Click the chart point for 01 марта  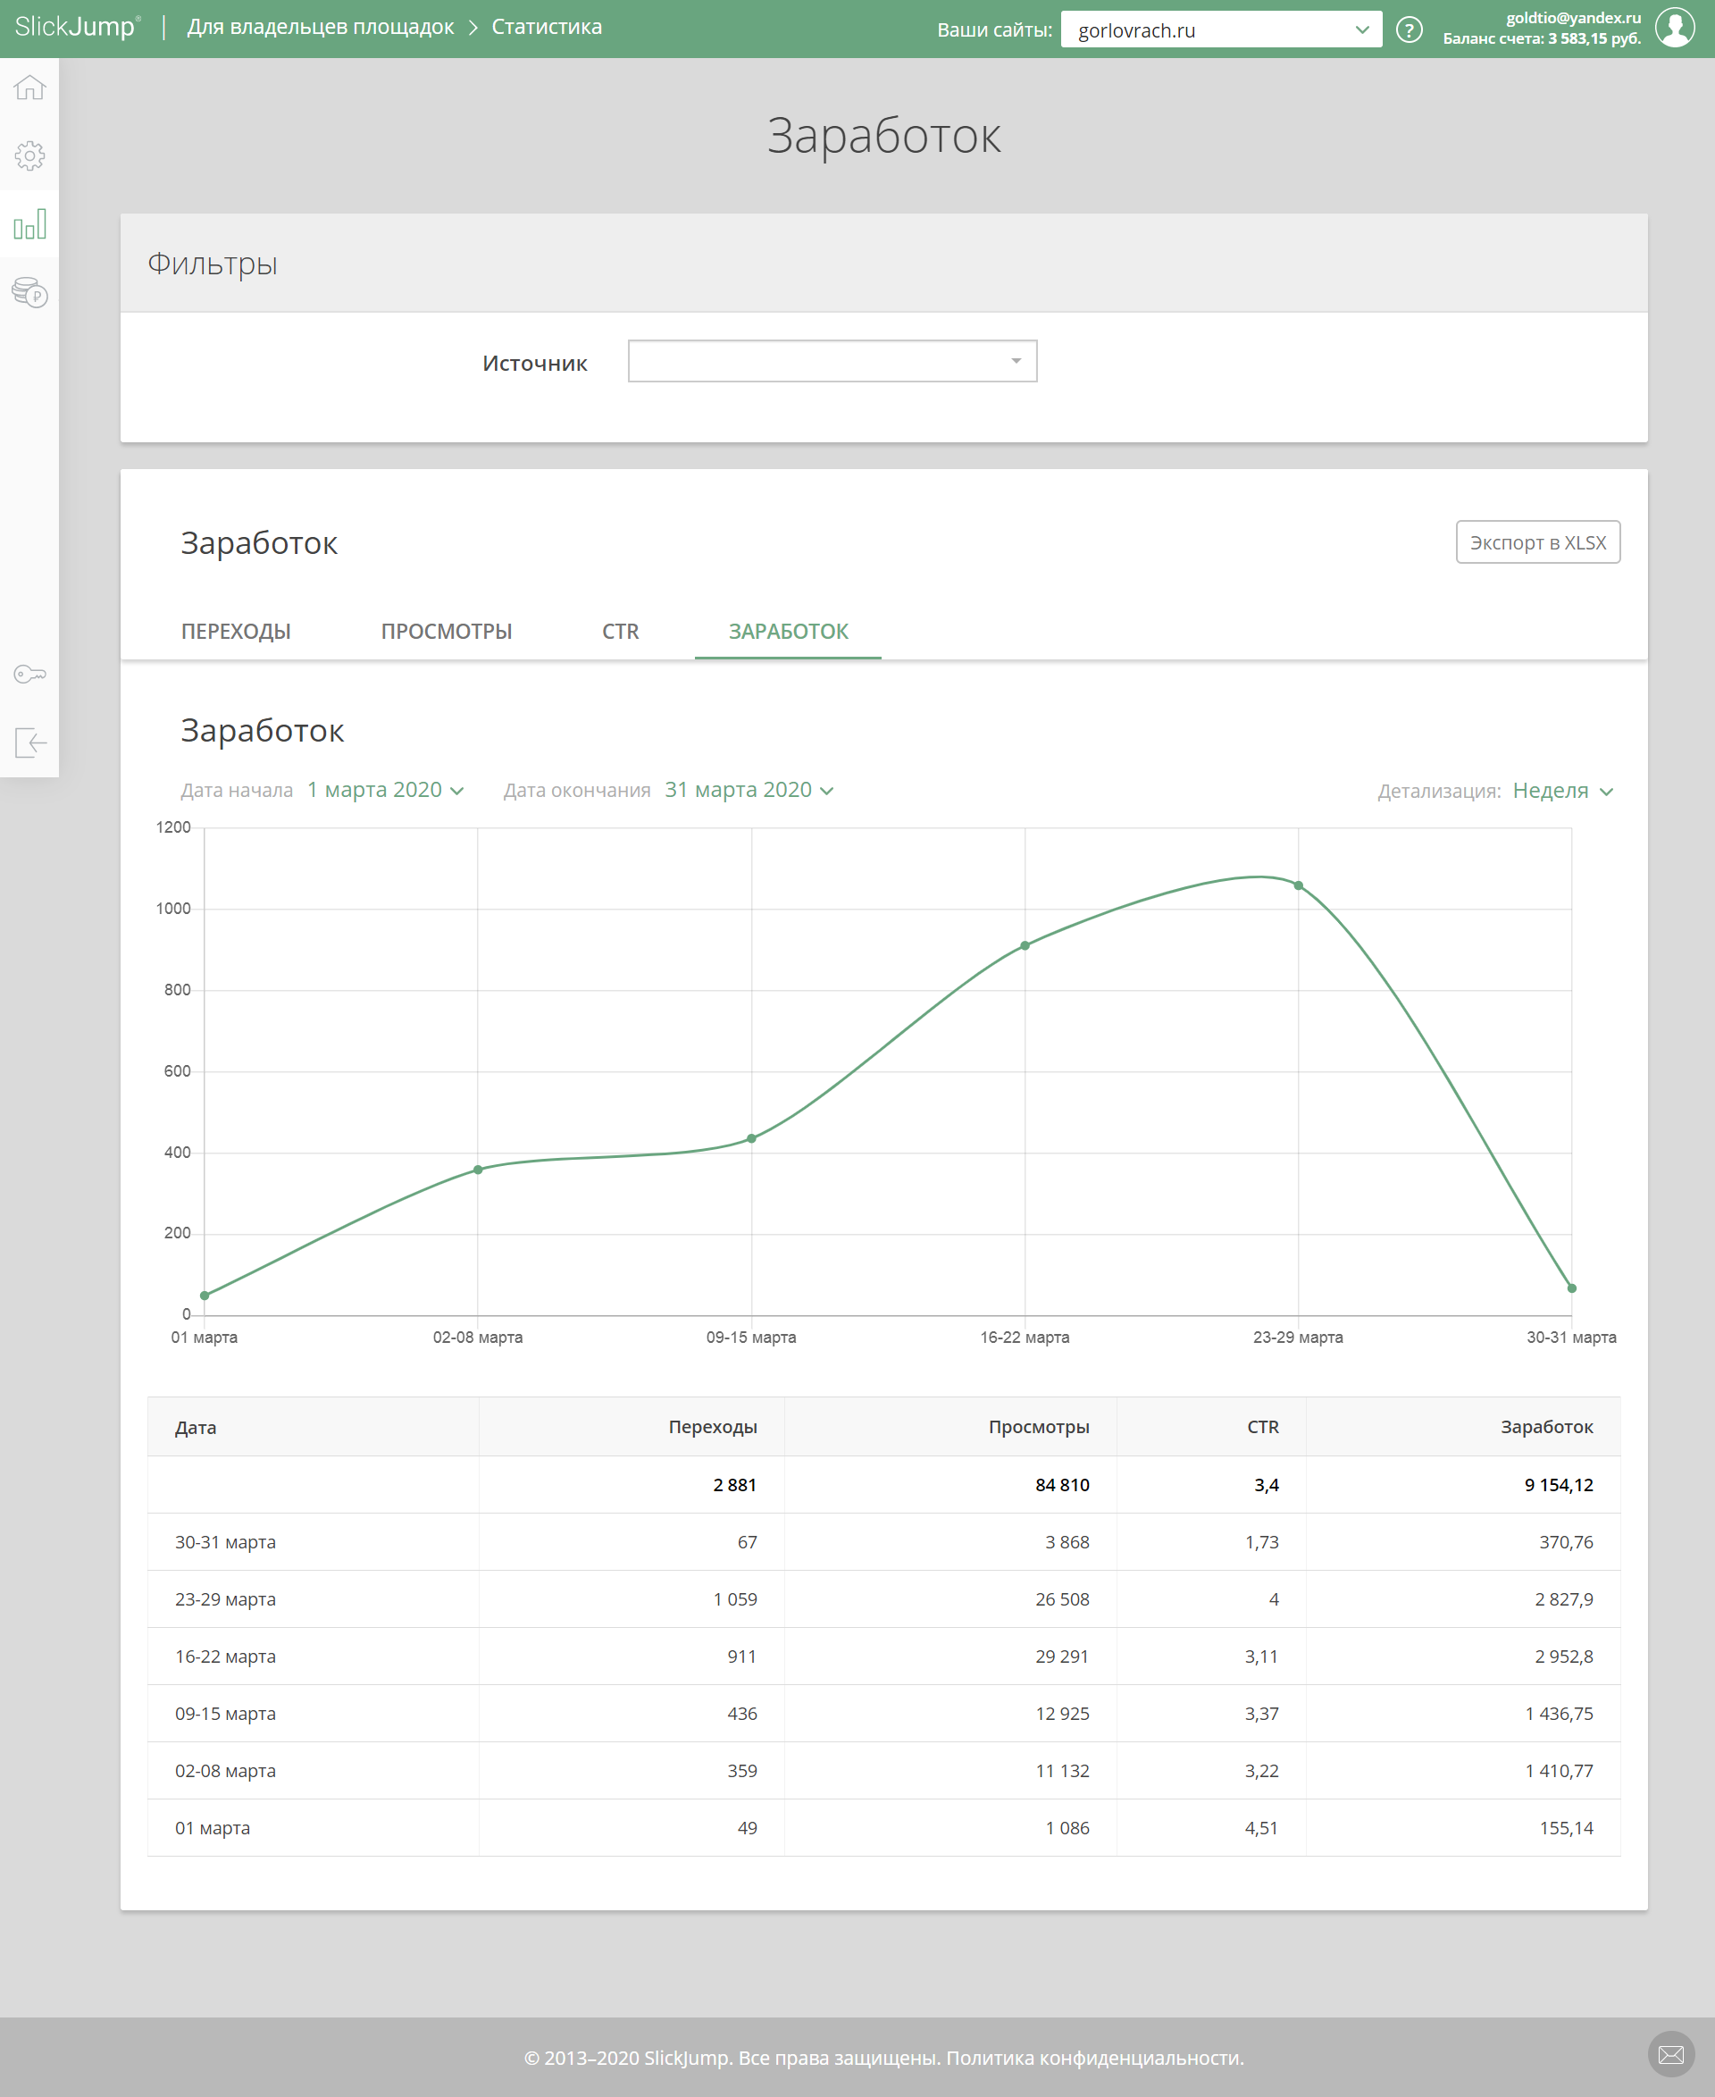pos(205,1296)
